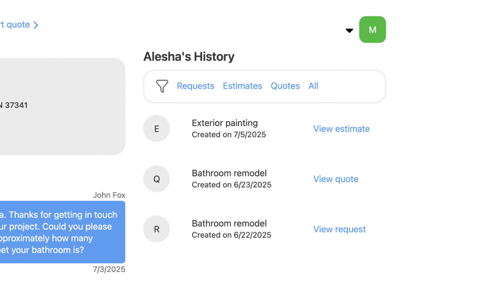Click the John Fox sender name
The image size is (484, 288).
pos(109,195)
